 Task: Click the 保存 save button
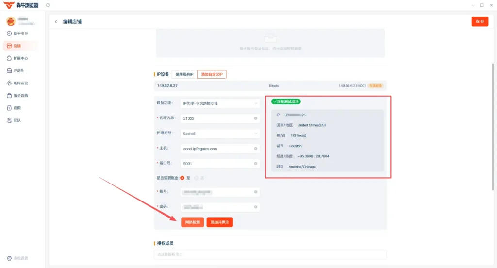pyautogui.click(x=480, y=21)
